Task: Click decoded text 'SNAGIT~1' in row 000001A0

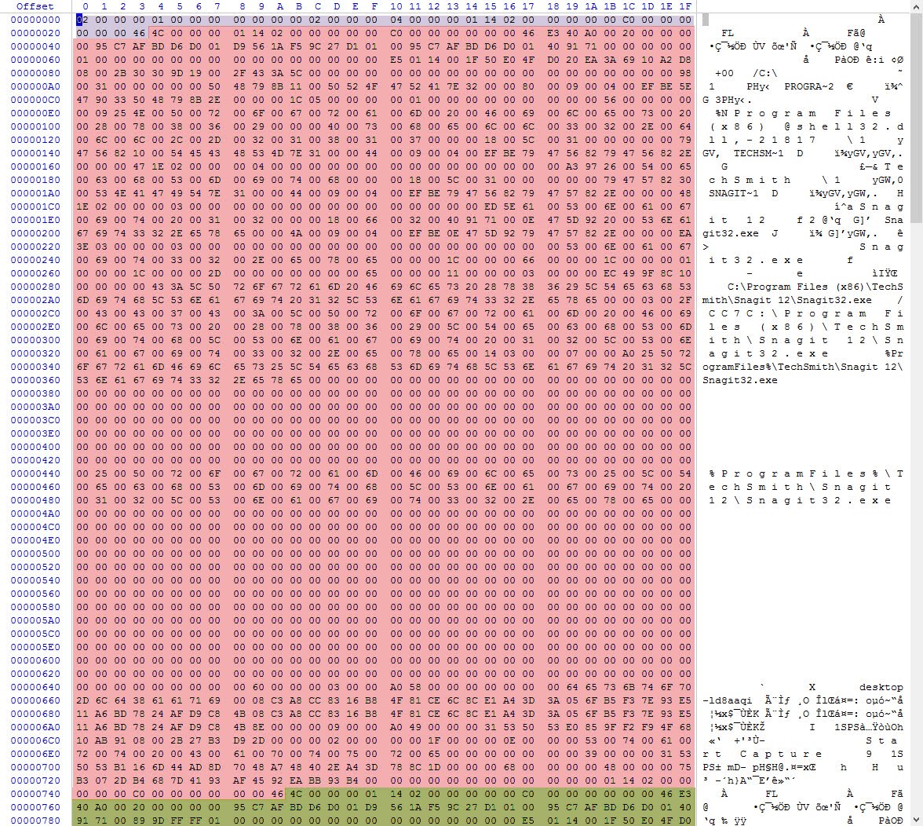Action: coord(733,193)
